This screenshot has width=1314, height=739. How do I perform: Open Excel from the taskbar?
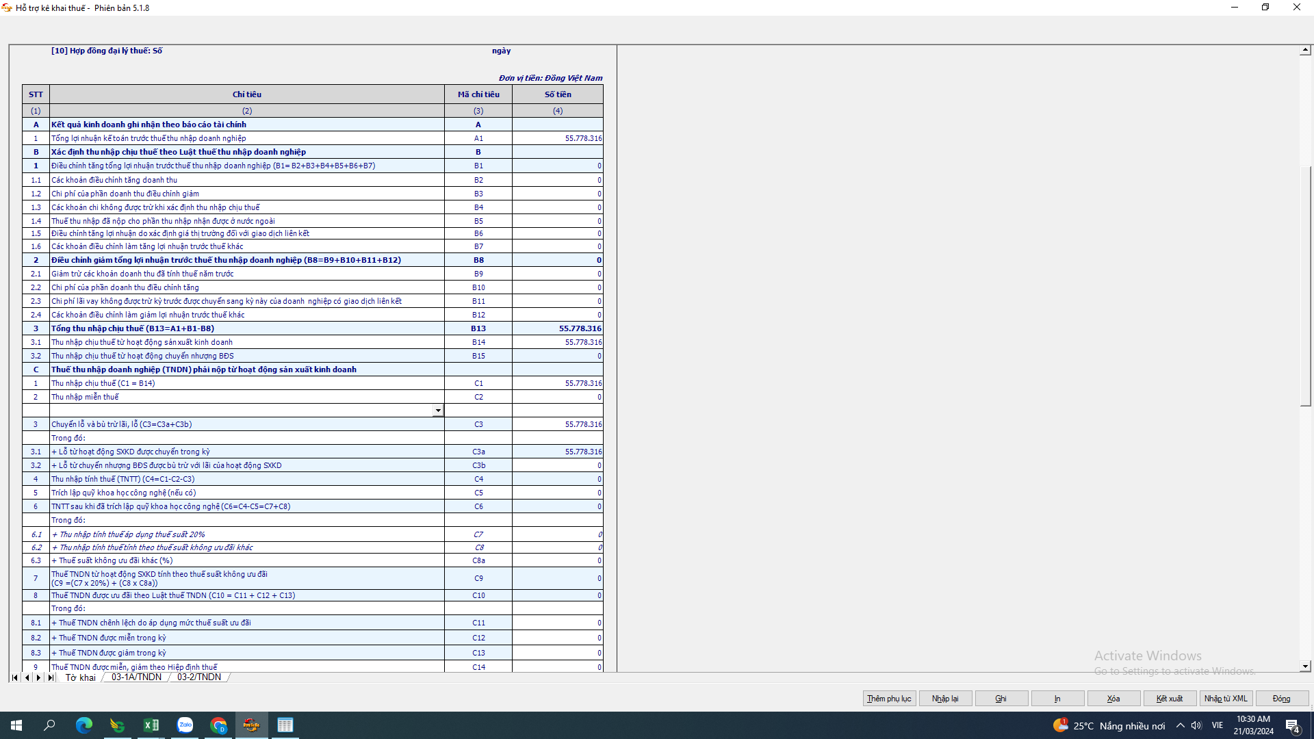pyautogui.click(x=151, y=725)
